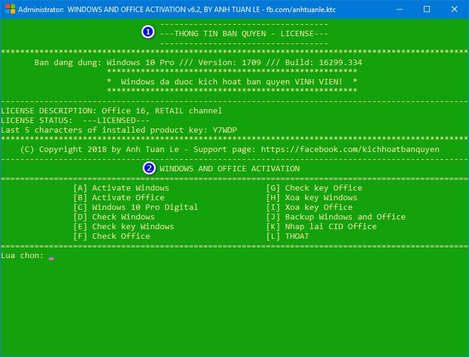Viewport: 469px width, 357px height.
Task: Select '[J] Backup Windows and Office' text
Action: point(336,216)
